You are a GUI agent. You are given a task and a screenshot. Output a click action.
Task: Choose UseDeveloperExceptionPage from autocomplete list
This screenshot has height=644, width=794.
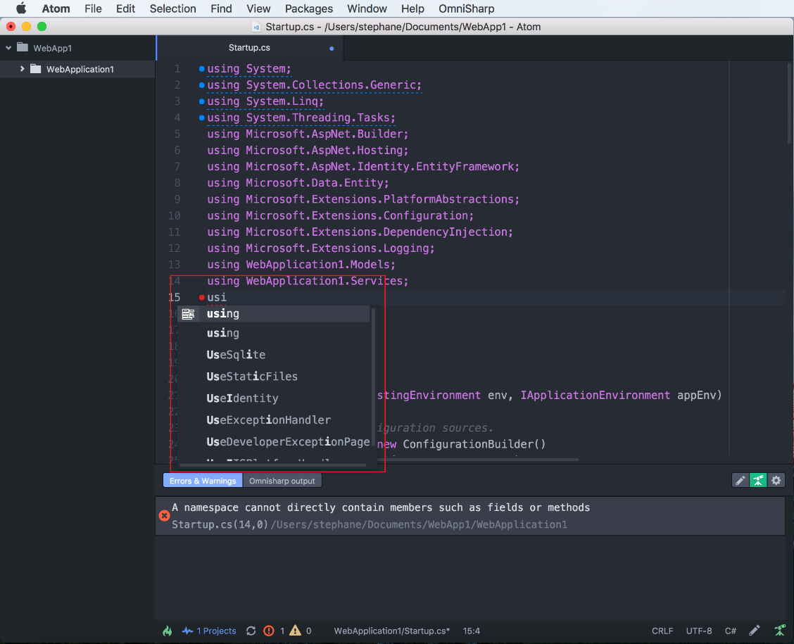[x=273, y=442]
